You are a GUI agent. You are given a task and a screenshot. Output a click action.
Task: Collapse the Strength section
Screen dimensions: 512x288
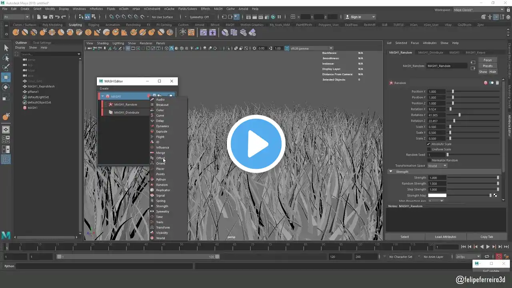(391, 172)
